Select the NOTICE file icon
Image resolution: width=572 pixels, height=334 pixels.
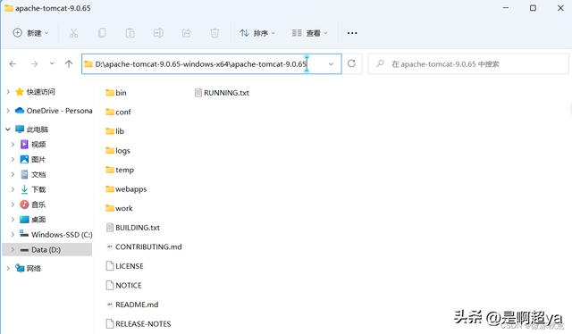click(110, 285)
